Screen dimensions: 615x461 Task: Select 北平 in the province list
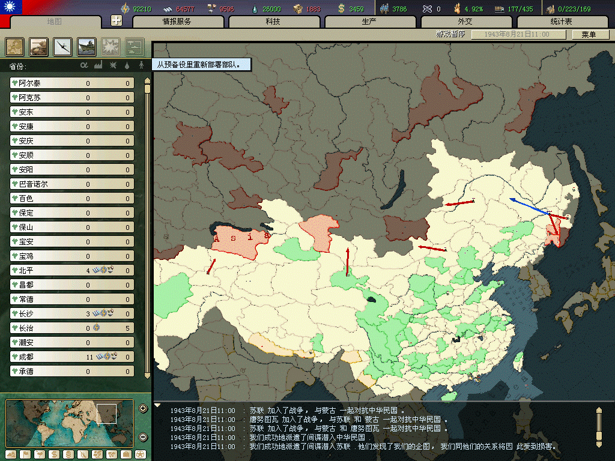click(48, 270)
